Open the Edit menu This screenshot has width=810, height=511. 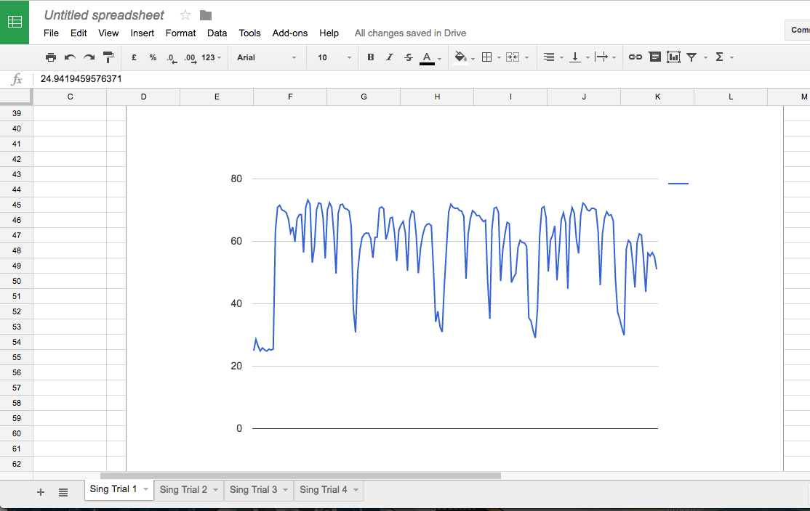point(79,33)
